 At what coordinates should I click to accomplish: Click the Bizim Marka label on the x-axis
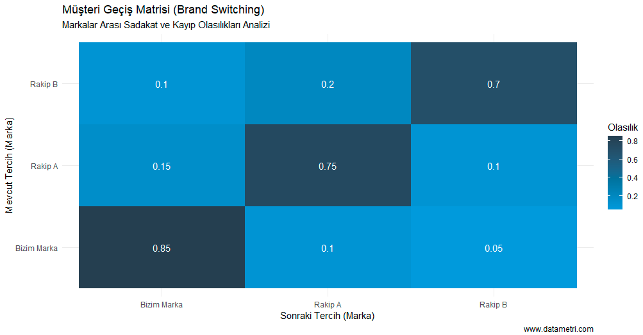pyautogui.click(x=162, y=304)
